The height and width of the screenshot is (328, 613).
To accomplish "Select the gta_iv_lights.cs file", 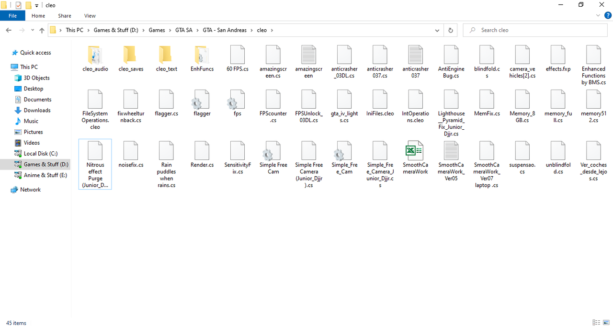I will click(344, 106).
